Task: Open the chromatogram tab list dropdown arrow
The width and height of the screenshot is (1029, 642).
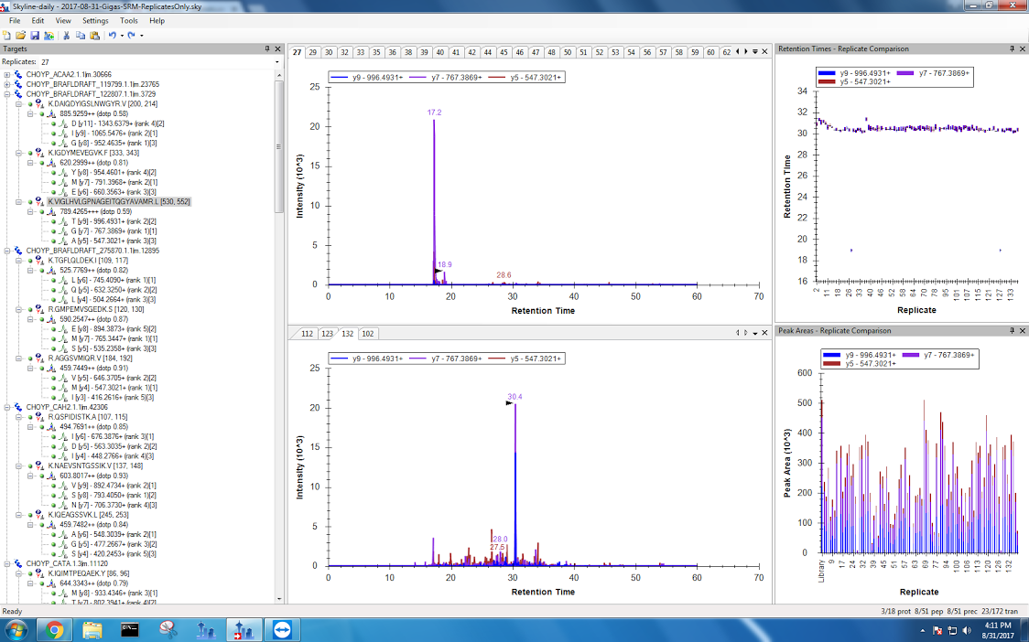Action: [x=754, y=52]
